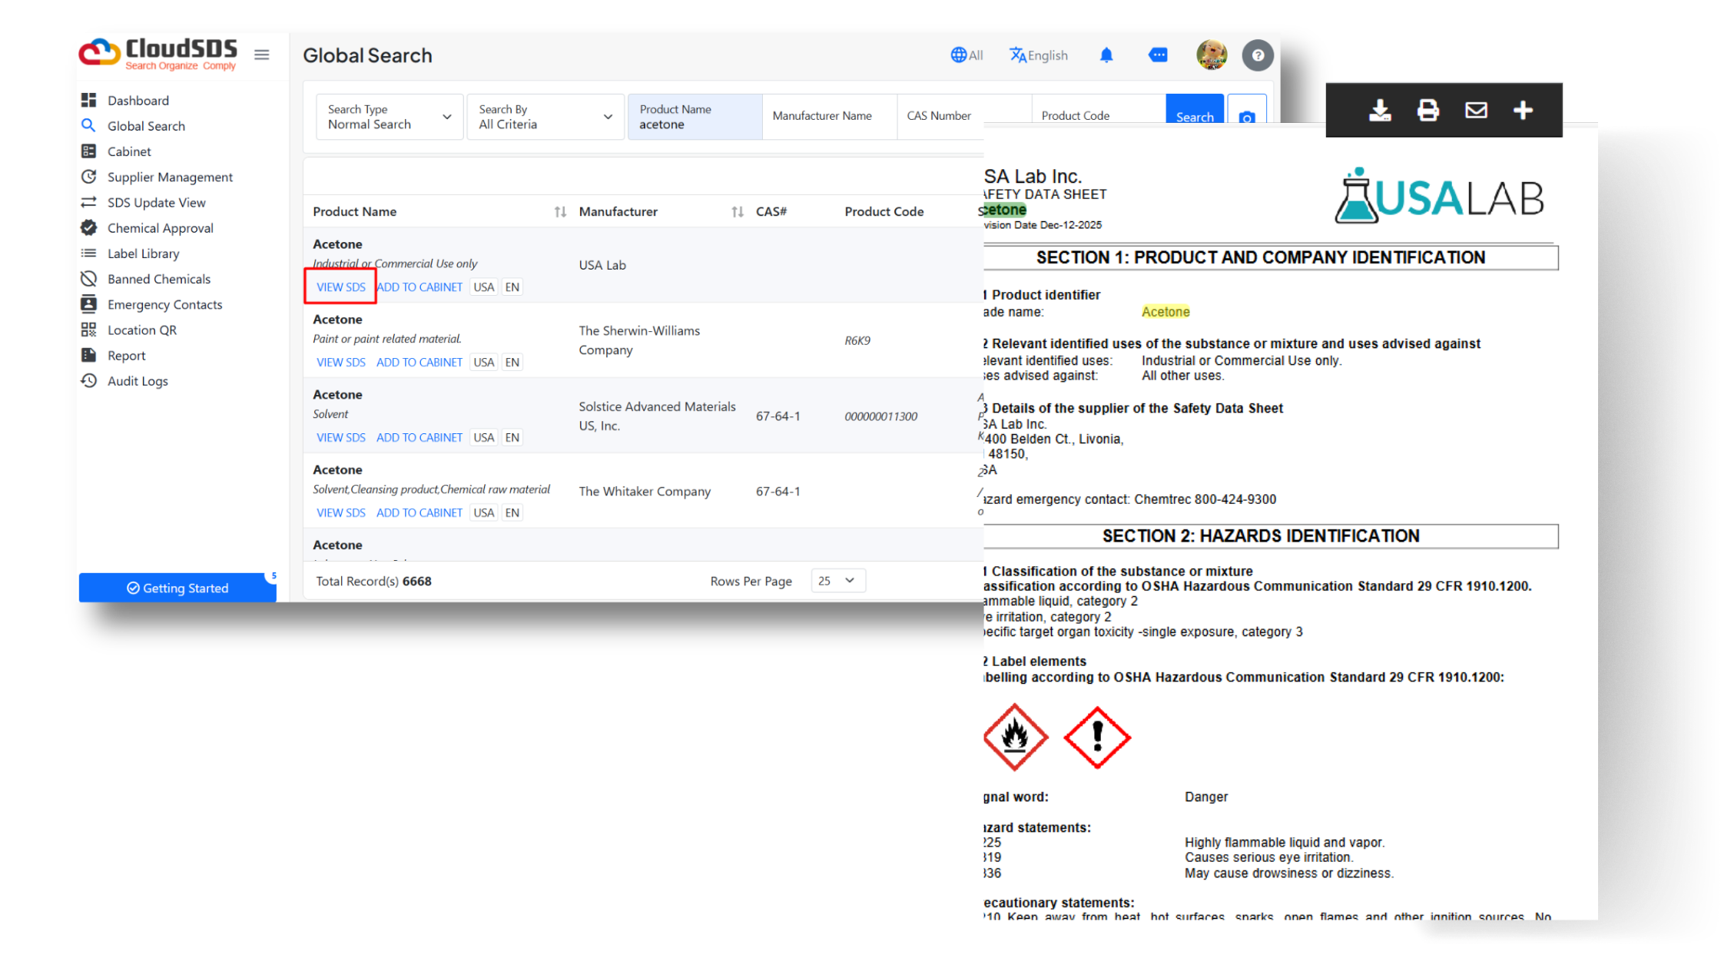Click the Supplier Management icon

tap(89, 176)
